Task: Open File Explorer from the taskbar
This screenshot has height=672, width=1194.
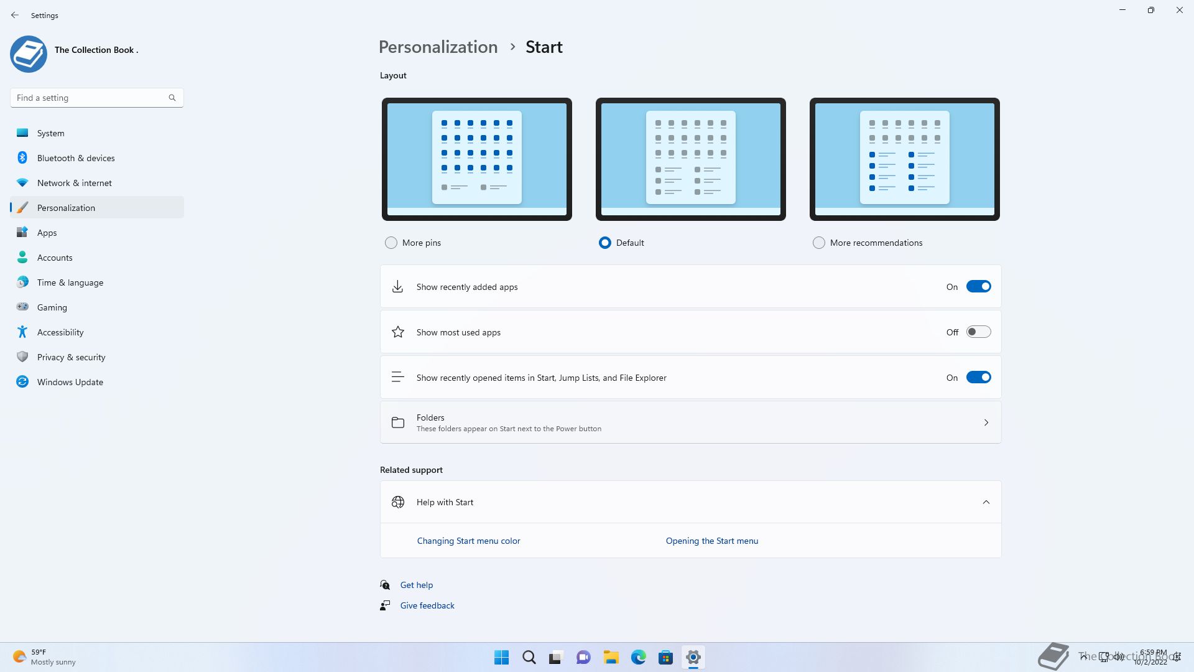Action: click(611, 657)
